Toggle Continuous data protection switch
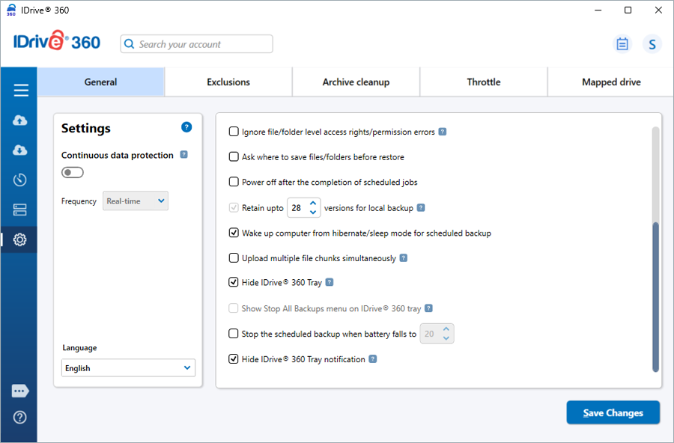This screenshot has height=443, width=674. pos(73,173)
